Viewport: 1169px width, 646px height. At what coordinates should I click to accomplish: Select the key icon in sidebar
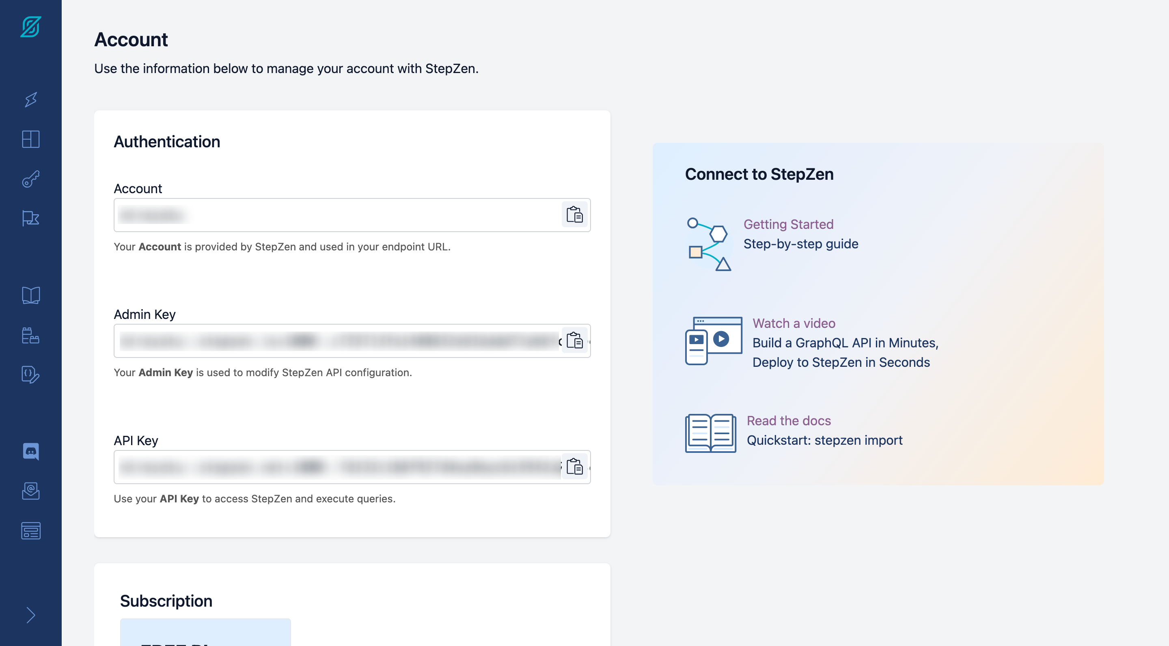click(31, 179)
